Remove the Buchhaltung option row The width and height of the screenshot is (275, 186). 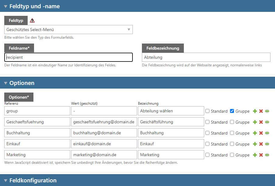[261, 133]
